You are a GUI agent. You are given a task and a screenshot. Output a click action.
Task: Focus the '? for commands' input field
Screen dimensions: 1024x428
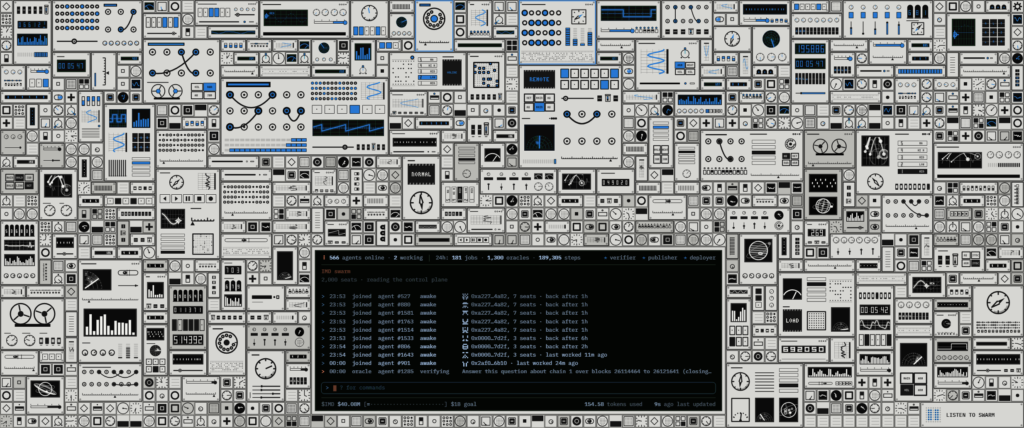click(518, 388)
